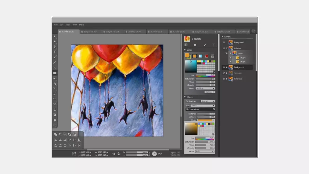The image size is (309, 174).
Task: Adjust the Outer Glow Softness slider
Action: [206, 117]
